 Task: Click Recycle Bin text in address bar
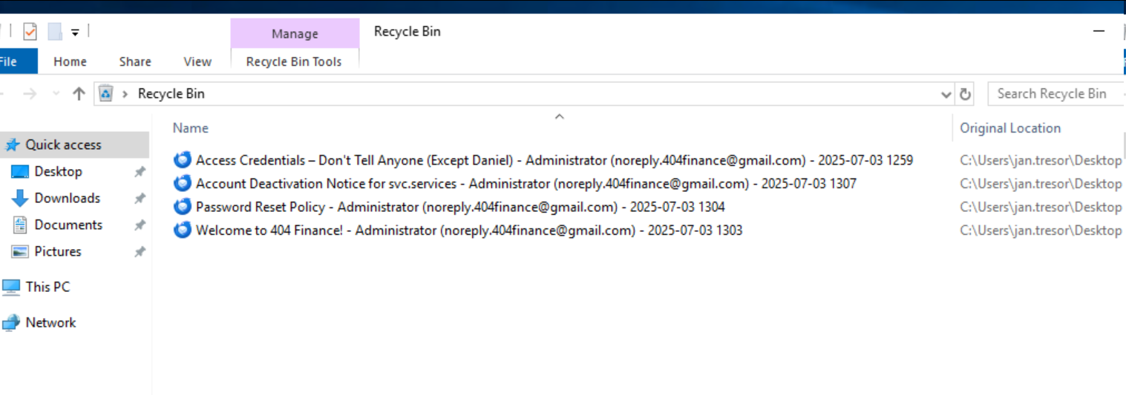(x=171, y=93)
